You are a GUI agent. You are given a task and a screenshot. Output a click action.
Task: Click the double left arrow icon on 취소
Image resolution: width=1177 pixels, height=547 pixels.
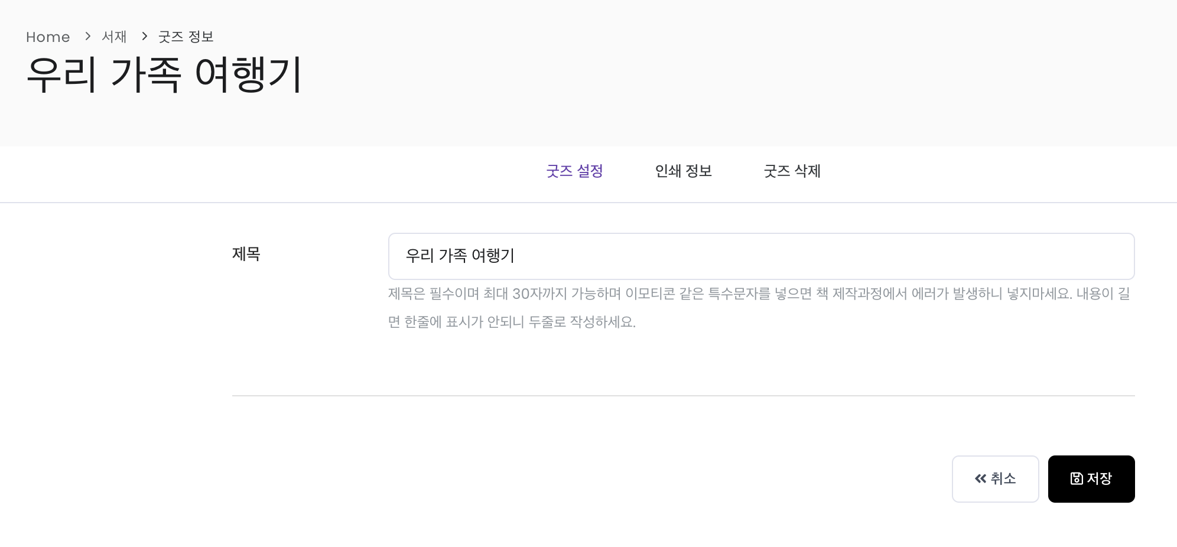coord(980,478)
